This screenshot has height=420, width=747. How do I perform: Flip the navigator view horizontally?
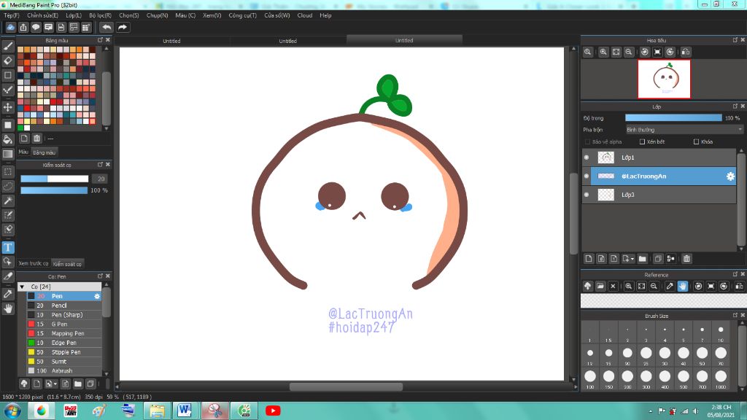pos(686,52)
